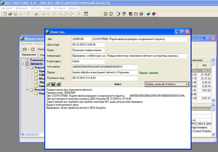Click the window-list icon in main toolbar
The image size is (218, 152).
(86, 14)
